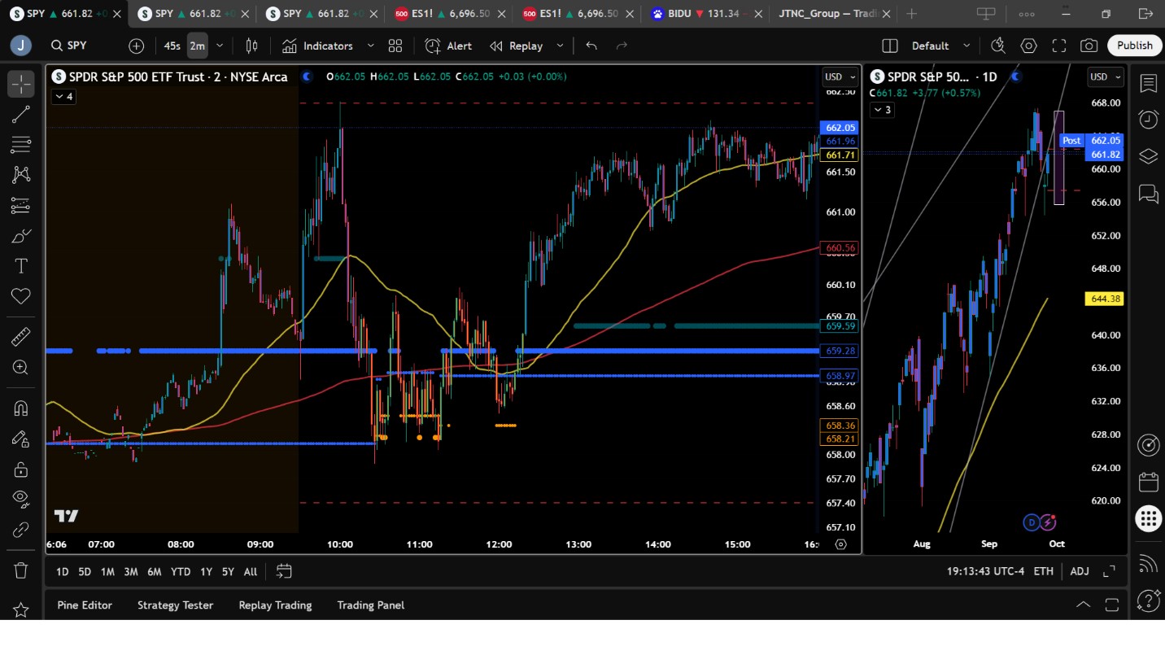The image size is (1165, 655).
Task: Toggle fullscreen mode in top toolbar
Action: (1059, 46)
